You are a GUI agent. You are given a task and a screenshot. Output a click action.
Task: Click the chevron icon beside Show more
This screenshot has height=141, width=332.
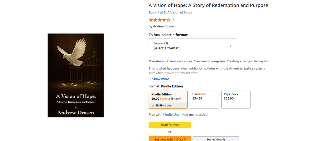click(150, 79)
